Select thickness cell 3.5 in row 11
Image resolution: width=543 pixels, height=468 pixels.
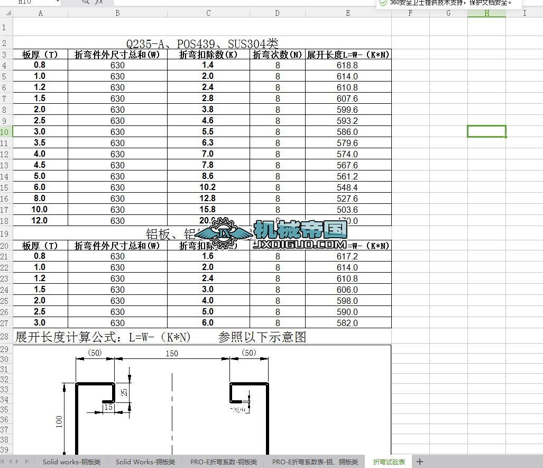click(41, 143)
